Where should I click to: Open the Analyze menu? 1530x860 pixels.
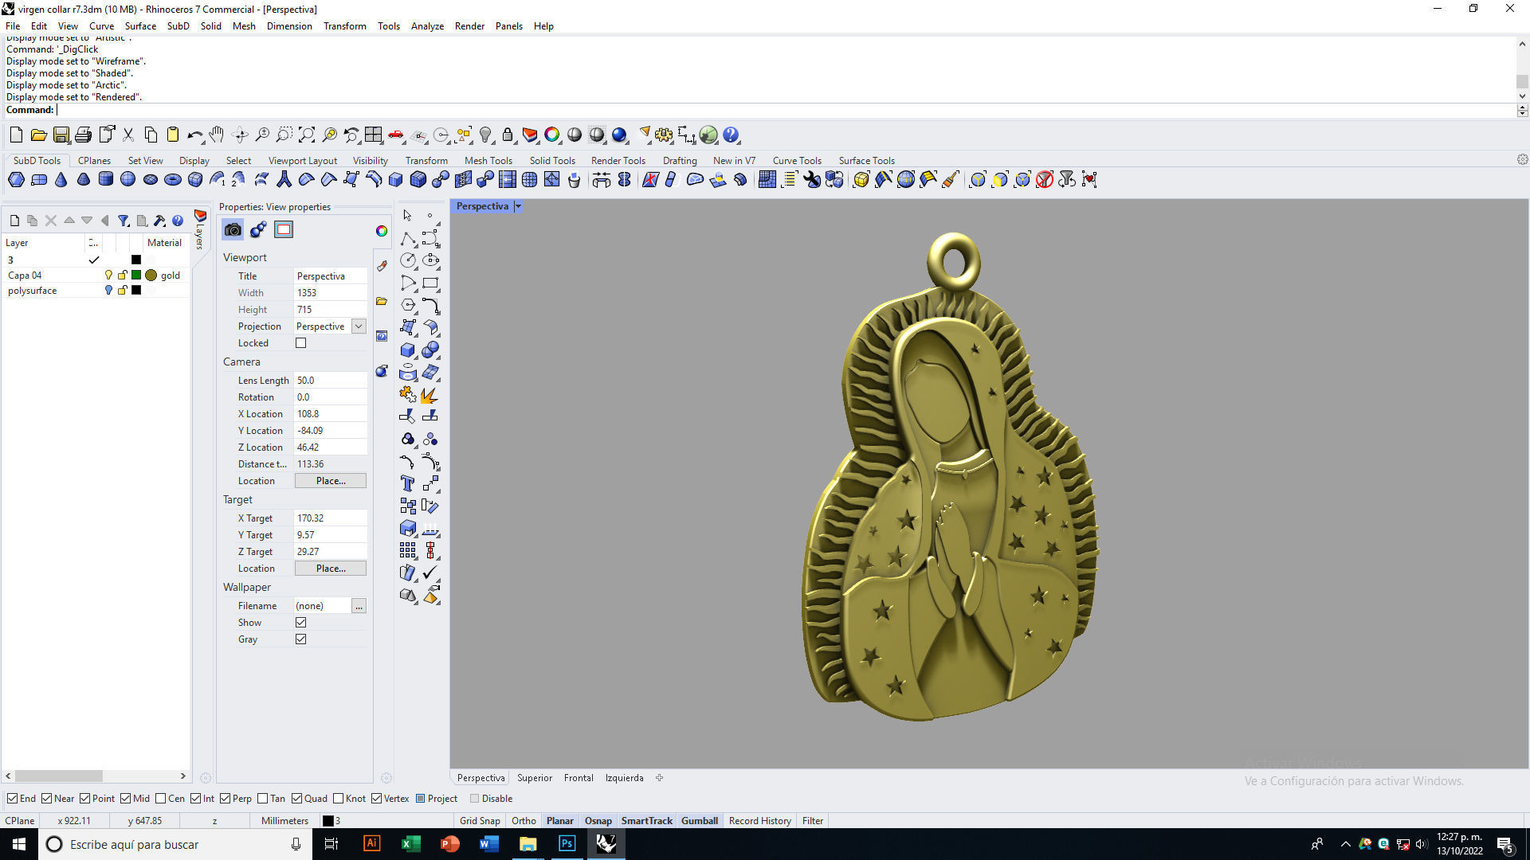[x=427, y=26]
